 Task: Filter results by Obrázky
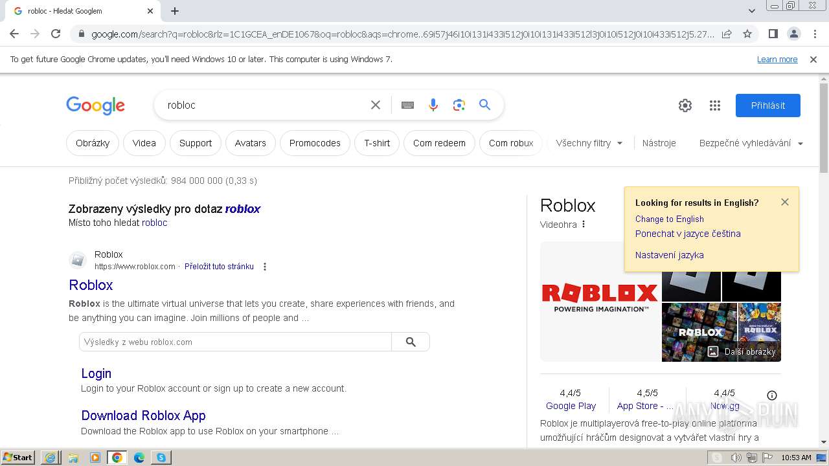(93, 143)
